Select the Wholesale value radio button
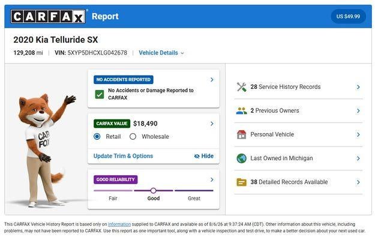The width and height of the screenshot is (384, 237). point(133,136)
